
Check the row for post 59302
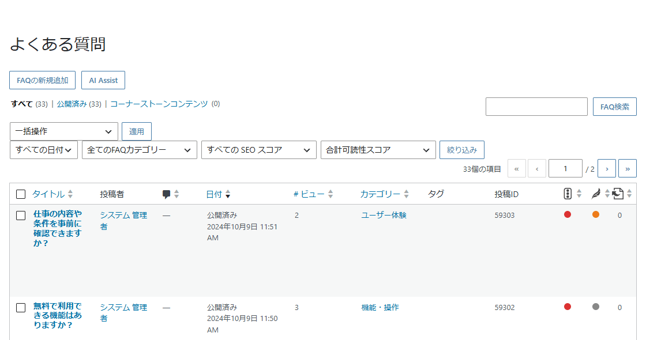21,308
